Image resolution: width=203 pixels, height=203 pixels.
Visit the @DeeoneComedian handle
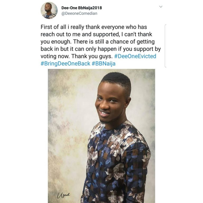tap(78, 13)
